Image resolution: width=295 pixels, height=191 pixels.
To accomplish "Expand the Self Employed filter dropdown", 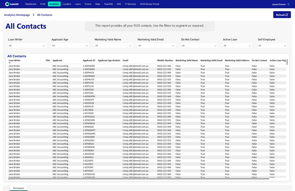I will pyautogui.click(x=272, y=46).
